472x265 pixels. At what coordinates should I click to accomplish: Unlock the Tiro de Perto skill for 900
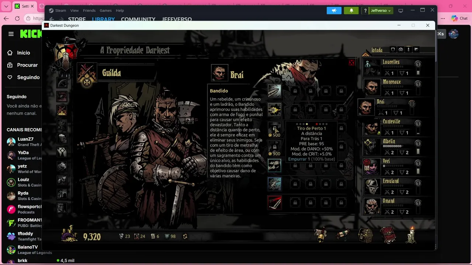pyautogui.click(x=274, y=130)
